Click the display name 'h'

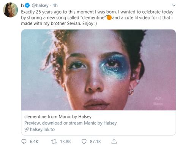click(22, 5)
